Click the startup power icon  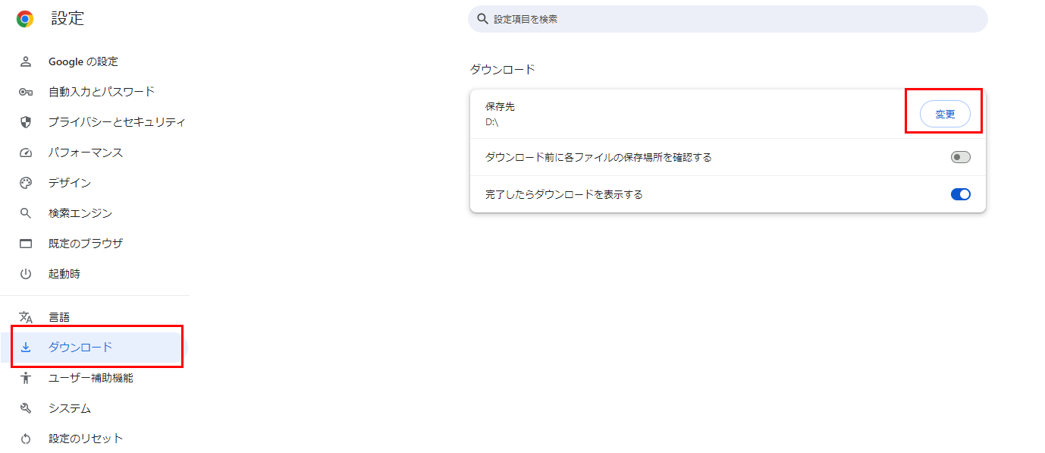click(26, 274)
